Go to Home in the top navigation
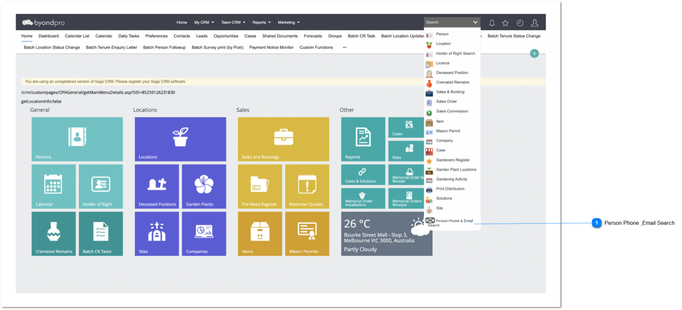Screen dimensions: 682x310 182,22
